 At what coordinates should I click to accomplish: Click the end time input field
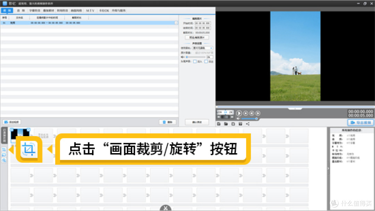click(x=202, y=28)
